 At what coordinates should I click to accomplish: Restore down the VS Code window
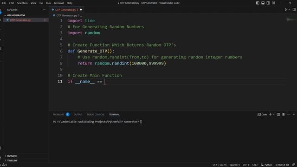click(x=290, y=3)
